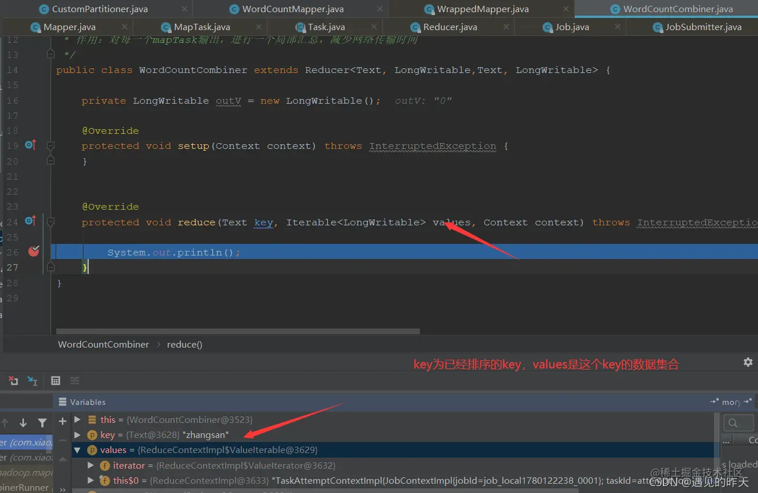Image resolution: width=758 pixels, height=493 pixels.
Task: Click the move-watch-up triangle icon in Variables
Action: click(x=63, y=459)
